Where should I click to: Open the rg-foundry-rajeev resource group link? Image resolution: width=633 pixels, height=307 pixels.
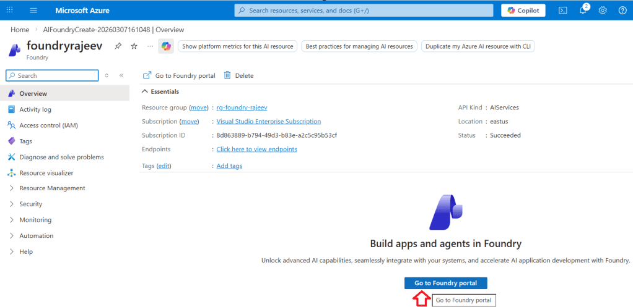click(x=242, y=107)
